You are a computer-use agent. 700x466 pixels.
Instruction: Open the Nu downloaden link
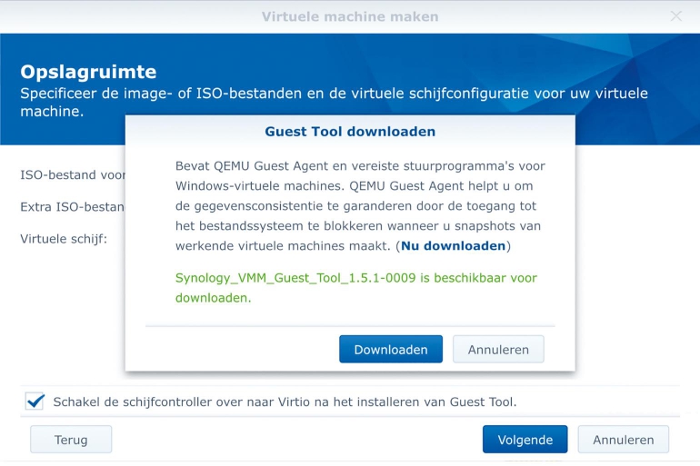(454, 246)
